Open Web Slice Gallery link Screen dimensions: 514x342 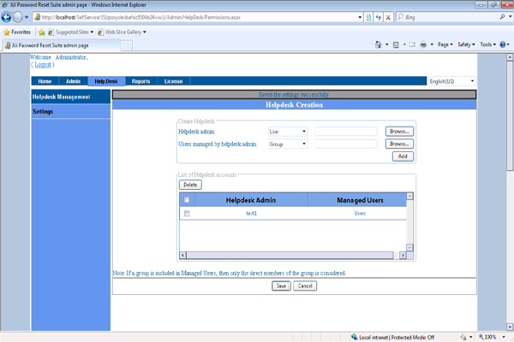[122, 32]
